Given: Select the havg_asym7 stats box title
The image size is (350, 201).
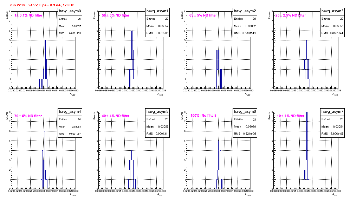Looking at the screenshot, I should pyautogui.click(x=332, y=112).
